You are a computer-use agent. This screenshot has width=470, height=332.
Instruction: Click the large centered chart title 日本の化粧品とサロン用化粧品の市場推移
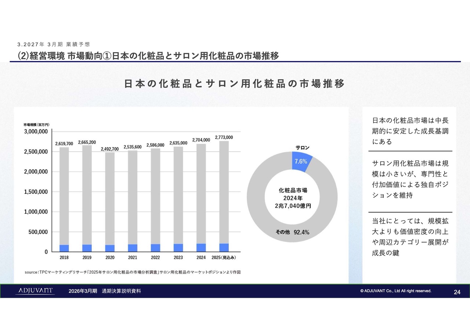[235, 84]
